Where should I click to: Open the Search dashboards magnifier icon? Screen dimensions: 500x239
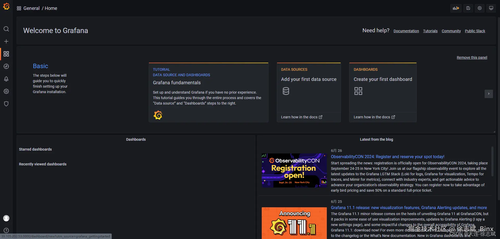pos(6,29)
